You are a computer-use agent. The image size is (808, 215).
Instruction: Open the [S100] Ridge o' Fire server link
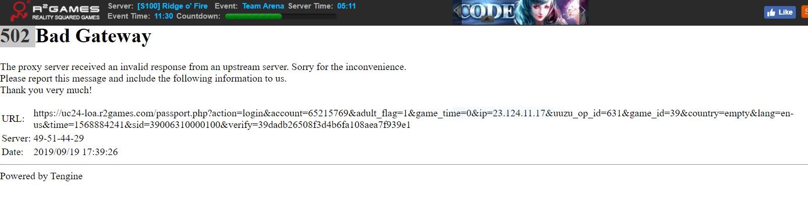click(x=173, y=6)
